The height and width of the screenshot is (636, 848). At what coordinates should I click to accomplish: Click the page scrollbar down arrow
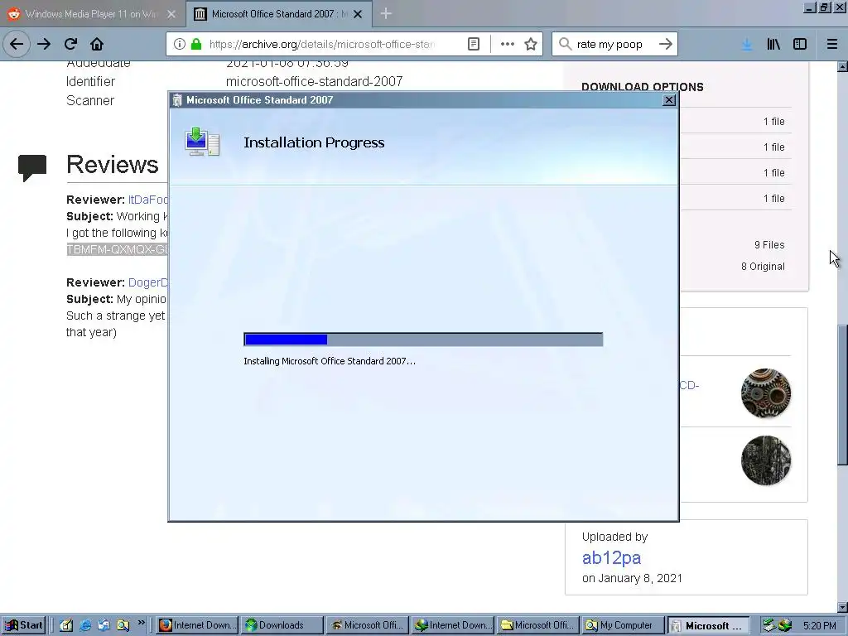click(x=842, y=607)
